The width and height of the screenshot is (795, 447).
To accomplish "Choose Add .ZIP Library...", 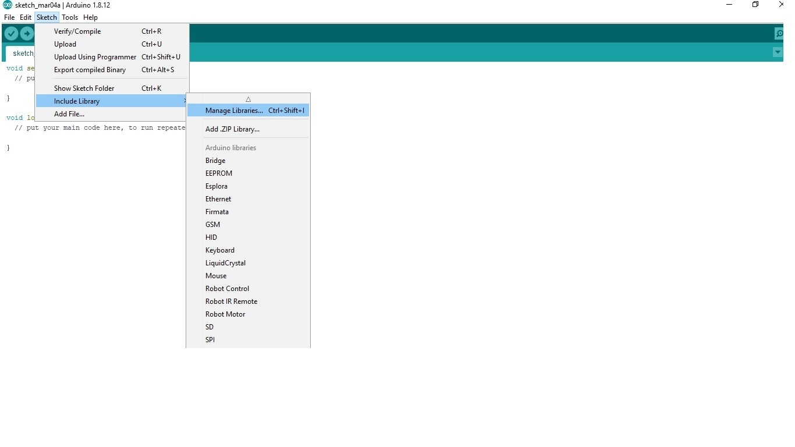I will click(x=248, y=129).
